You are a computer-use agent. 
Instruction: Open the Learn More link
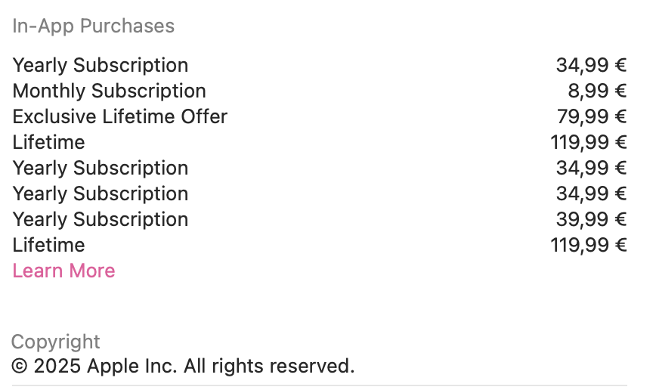tap(63, 271)
